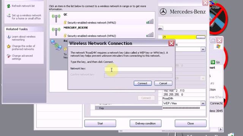Close the Wireless Network Connection key dialog

(x=171, y=43)
